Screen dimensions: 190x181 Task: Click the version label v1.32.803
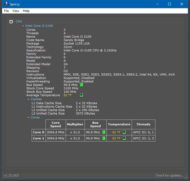(x=11, y=175)
